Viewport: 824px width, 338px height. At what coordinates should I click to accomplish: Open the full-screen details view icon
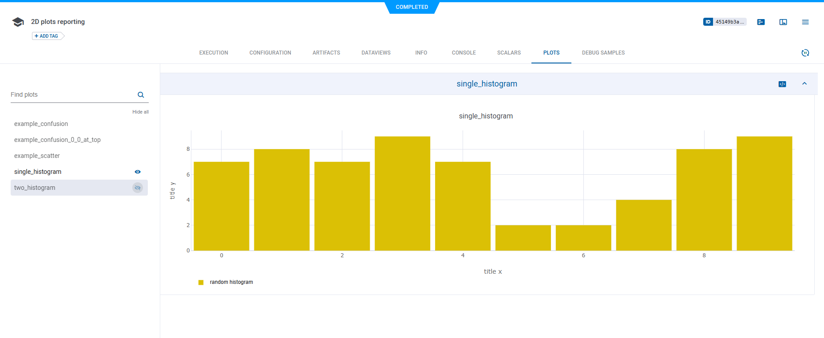783,22
